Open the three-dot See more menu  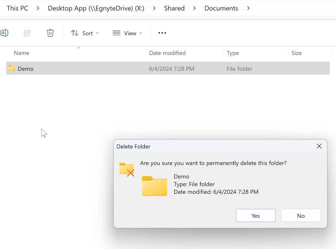162,33
